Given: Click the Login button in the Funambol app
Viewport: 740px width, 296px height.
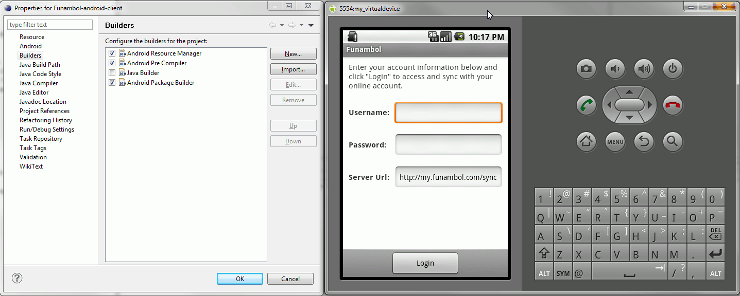Looking at the screenshot, I should tap(425, 263).
